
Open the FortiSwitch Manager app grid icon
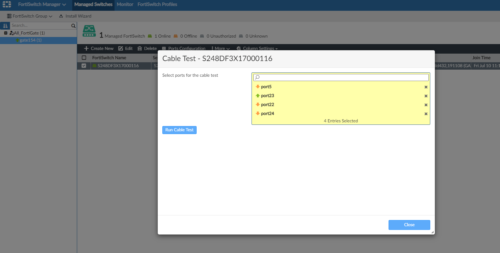(x=7, y=4)
